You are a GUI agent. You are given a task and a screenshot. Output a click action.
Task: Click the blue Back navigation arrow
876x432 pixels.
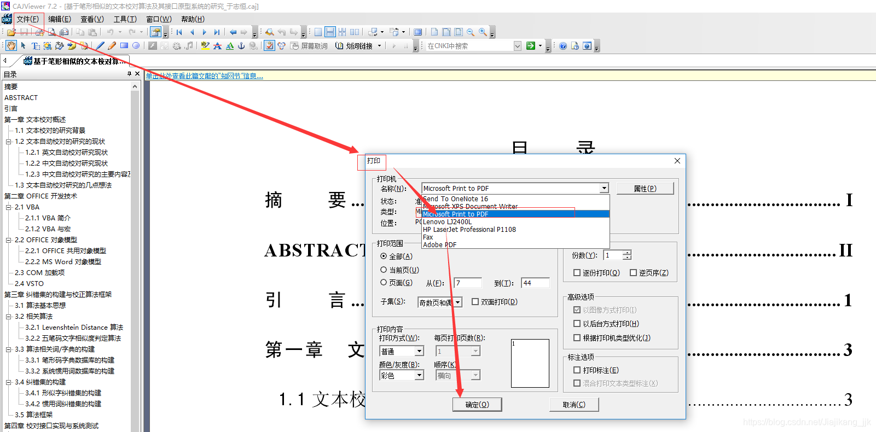(x=233, y=32)
